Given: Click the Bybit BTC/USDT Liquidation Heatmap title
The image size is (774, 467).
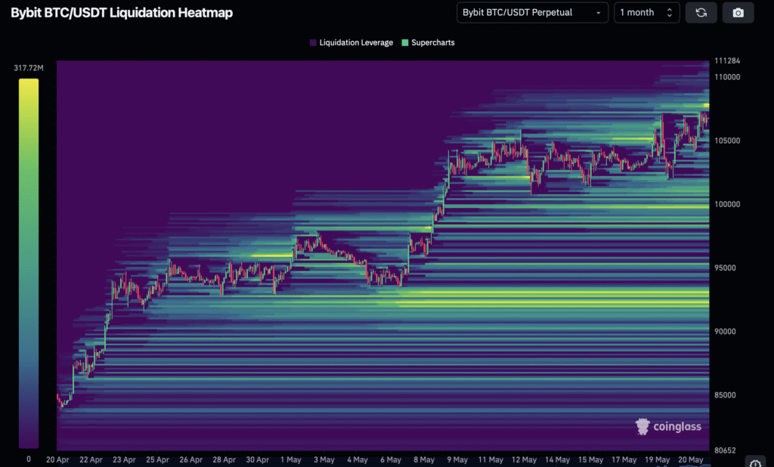Looking at the screenshot, I should 122,13.
